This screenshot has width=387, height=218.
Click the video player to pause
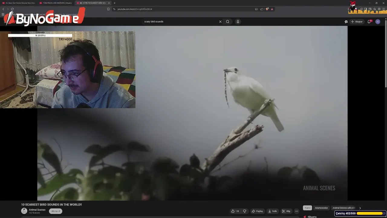point(192,113)
